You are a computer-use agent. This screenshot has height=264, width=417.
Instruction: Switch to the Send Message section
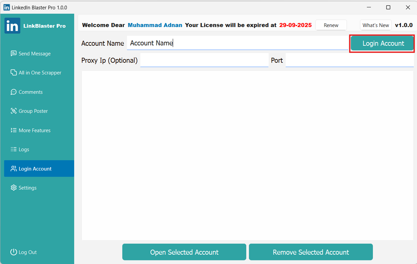pyautogui.click(x=35, y=53)
